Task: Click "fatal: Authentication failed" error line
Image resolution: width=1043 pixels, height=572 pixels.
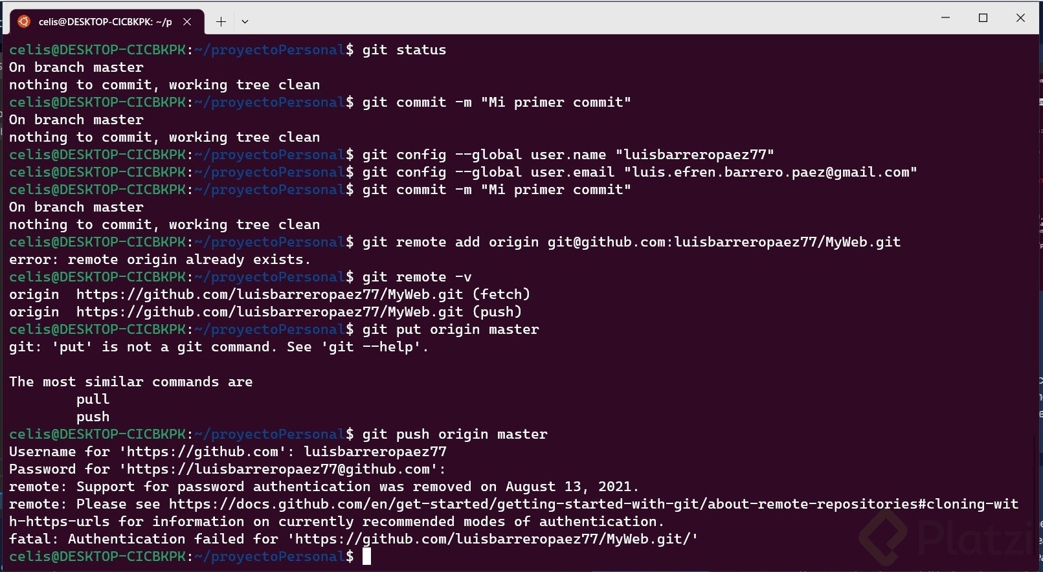Action: pos(353,539)
